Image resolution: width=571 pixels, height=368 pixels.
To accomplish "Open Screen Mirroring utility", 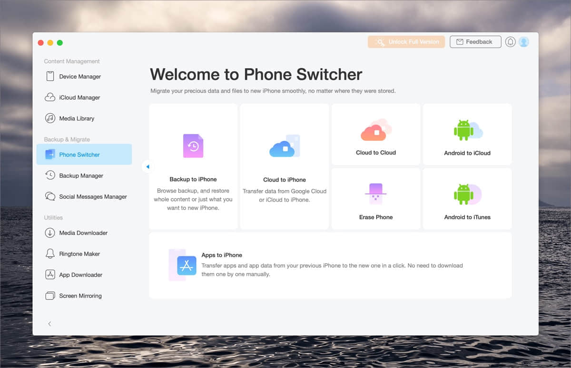I will pyautogui.click(x=84, y=296).
